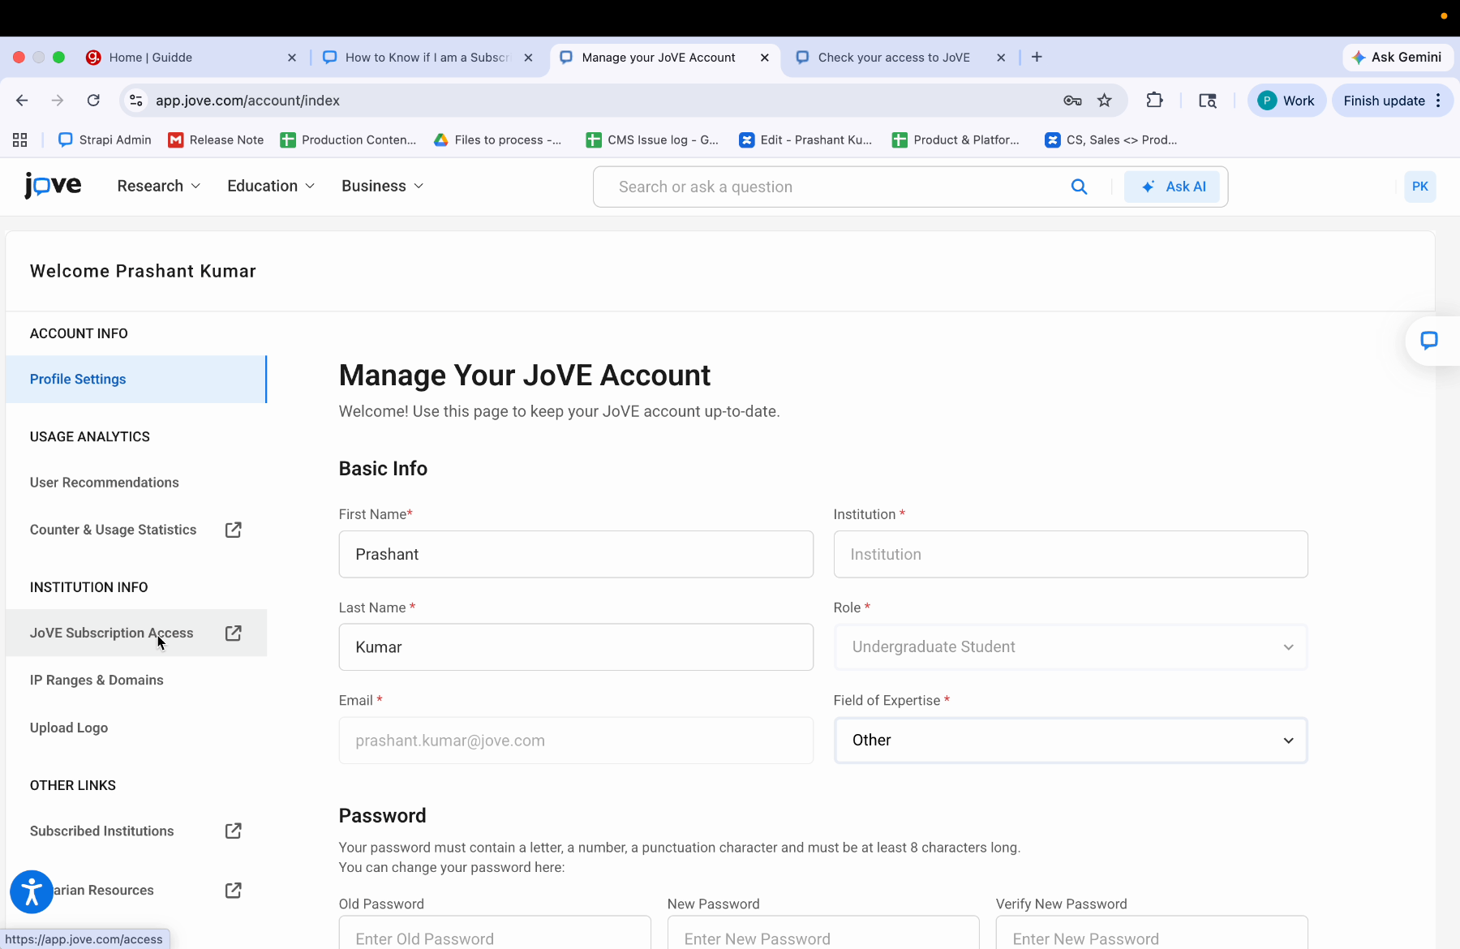Click the search magnifying glass icon

click(1079, 186)
